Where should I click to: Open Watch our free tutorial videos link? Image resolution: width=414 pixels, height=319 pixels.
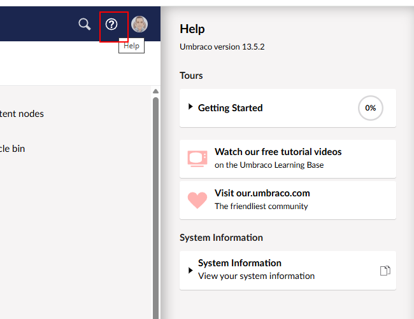click(278, 152)
